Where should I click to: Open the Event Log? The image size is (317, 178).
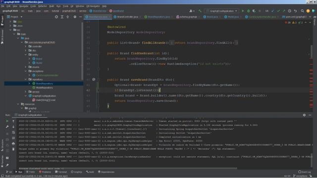305,172
